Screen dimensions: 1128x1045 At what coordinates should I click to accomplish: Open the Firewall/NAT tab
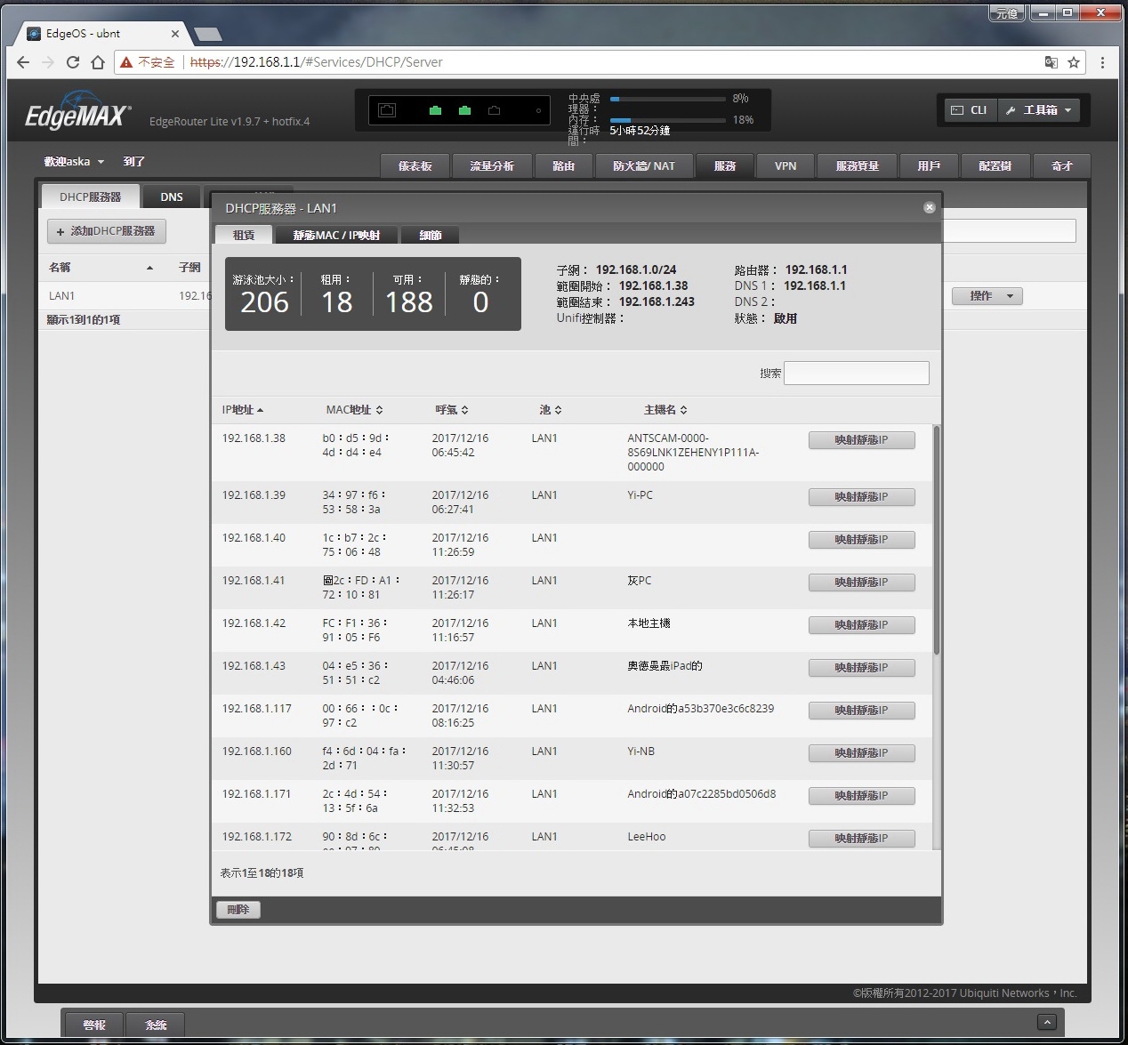click(644, 166)
